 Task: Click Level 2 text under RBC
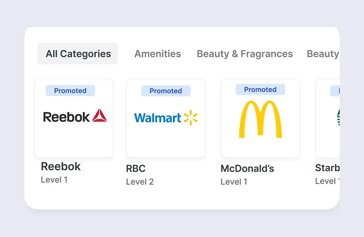[x=140, y=182]
